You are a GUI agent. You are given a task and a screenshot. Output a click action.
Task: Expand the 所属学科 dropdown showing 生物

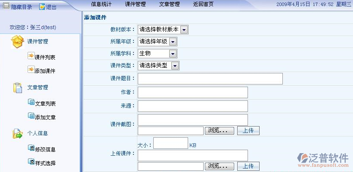pos(173,54)
